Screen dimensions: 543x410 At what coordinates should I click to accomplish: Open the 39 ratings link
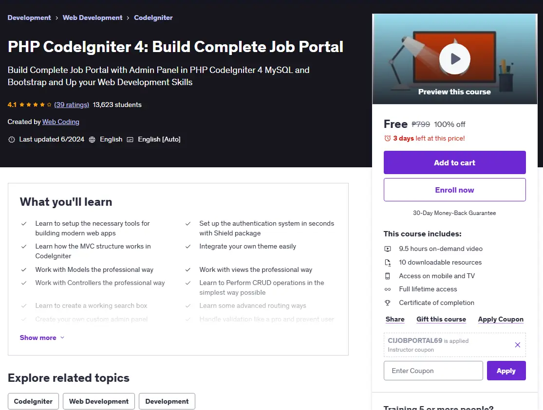pos(72,105)
